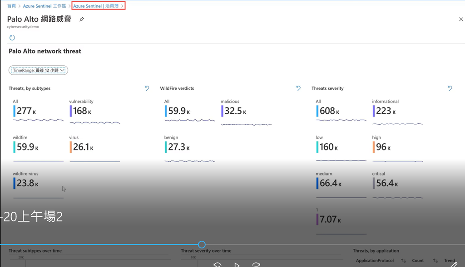This screenshot has height=267, width=465.
Task: Select the high 96K severity tile
Action: [x=398, y=148]
